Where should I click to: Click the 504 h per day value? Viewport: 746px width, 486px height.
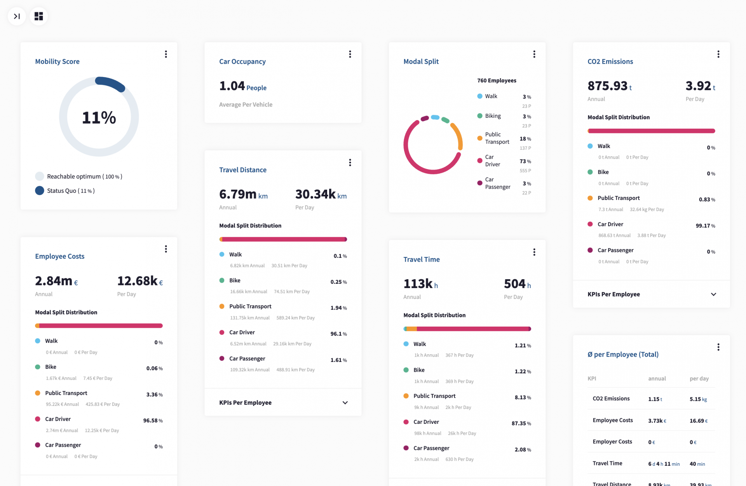[x=517, y=284]
